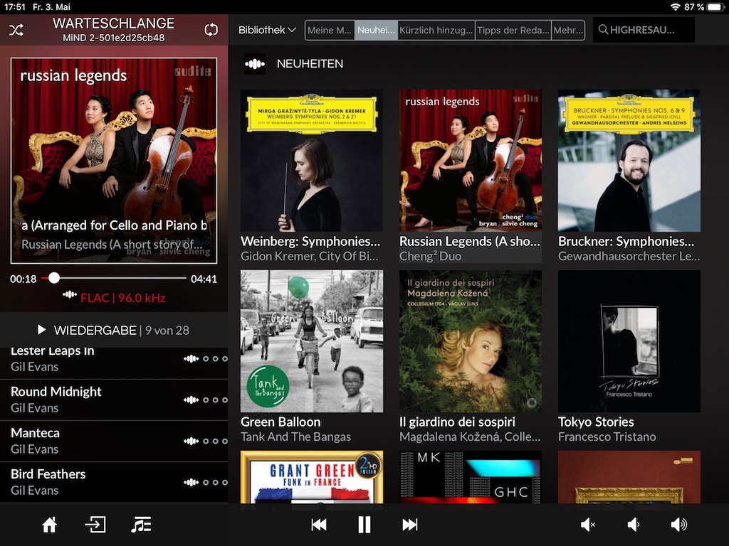
Task: Open options dots for Round Midnight
Action: coord(215,400)
